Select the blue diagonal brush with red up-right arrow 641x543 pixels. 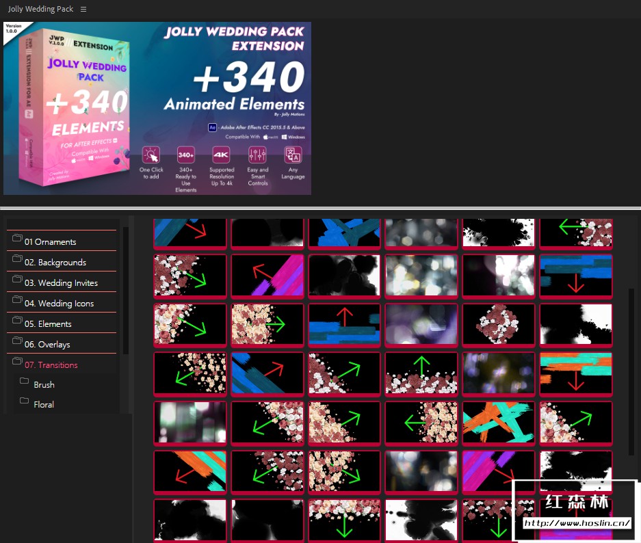click(267, 374)
